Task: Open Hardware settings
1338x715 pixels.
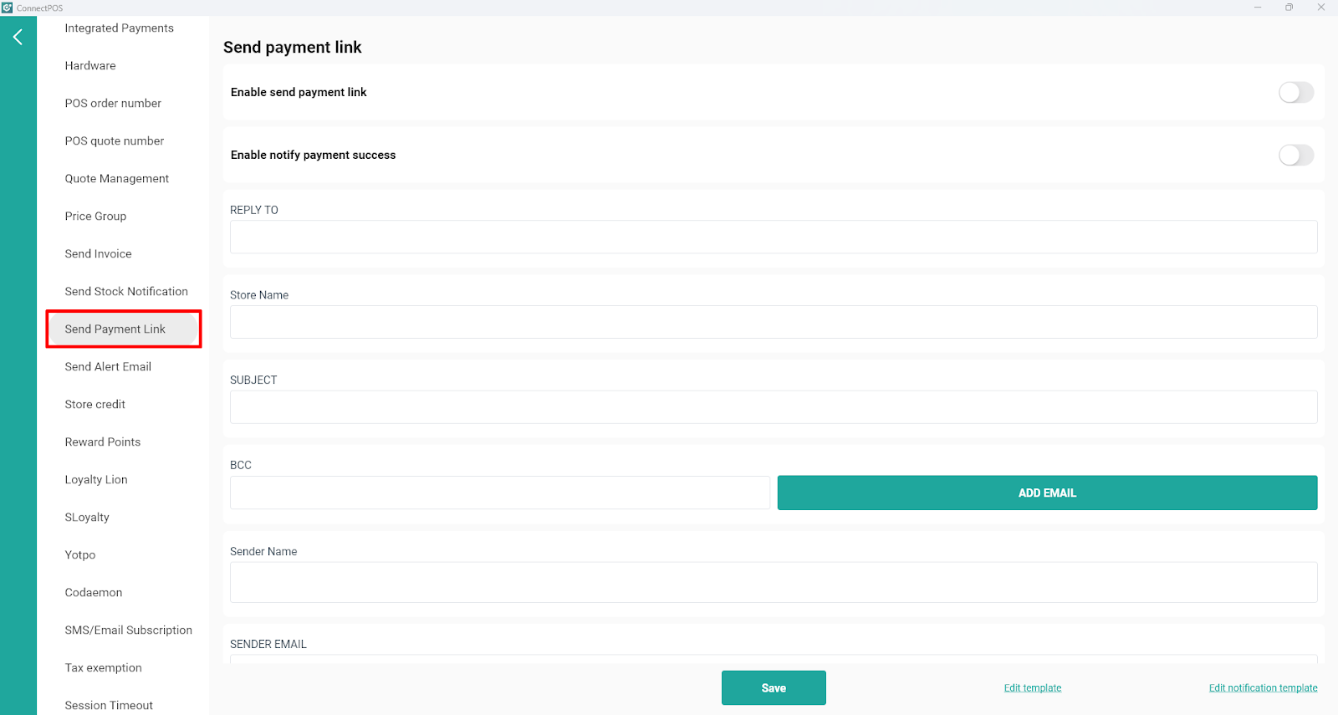Action: (x=90, y=65)
